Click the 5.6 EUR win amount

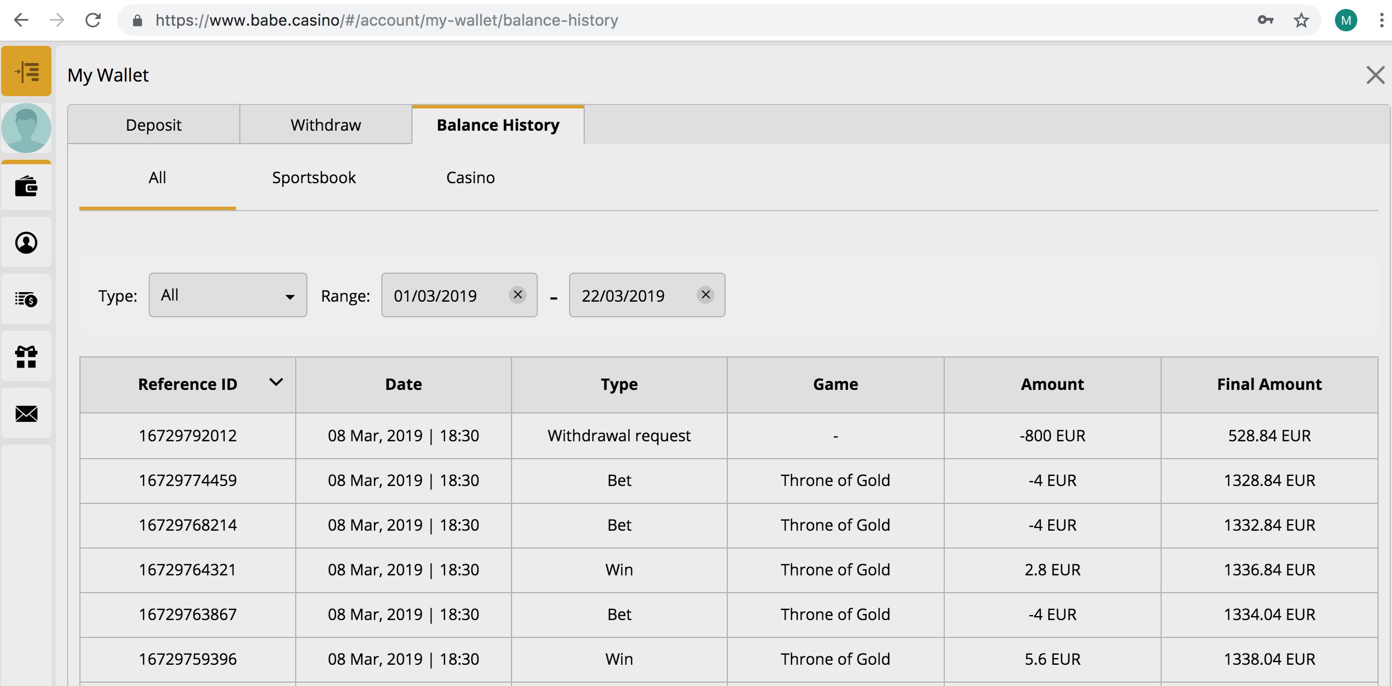point(1053,659)
